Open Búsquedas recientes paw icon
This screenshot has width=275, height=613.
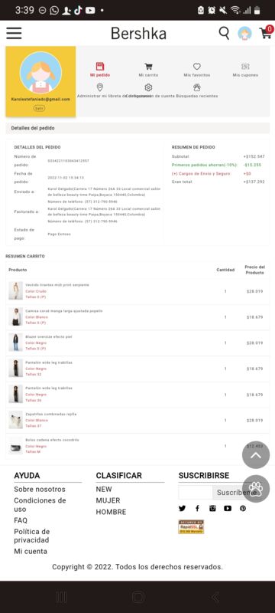pos(197,87)
